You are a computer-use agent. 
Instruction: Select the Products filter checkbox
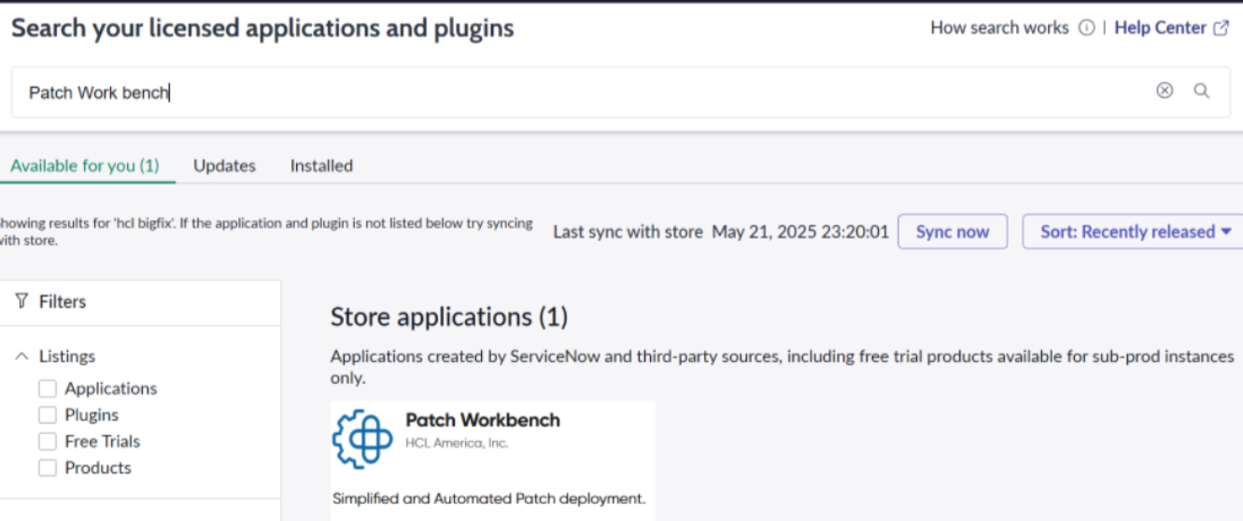pyautogui.click(x=48, y=468)
